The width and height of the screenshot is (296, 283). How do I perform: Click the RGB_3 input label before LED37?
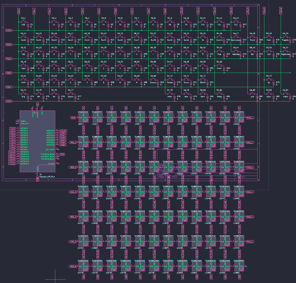coord(72,192)
